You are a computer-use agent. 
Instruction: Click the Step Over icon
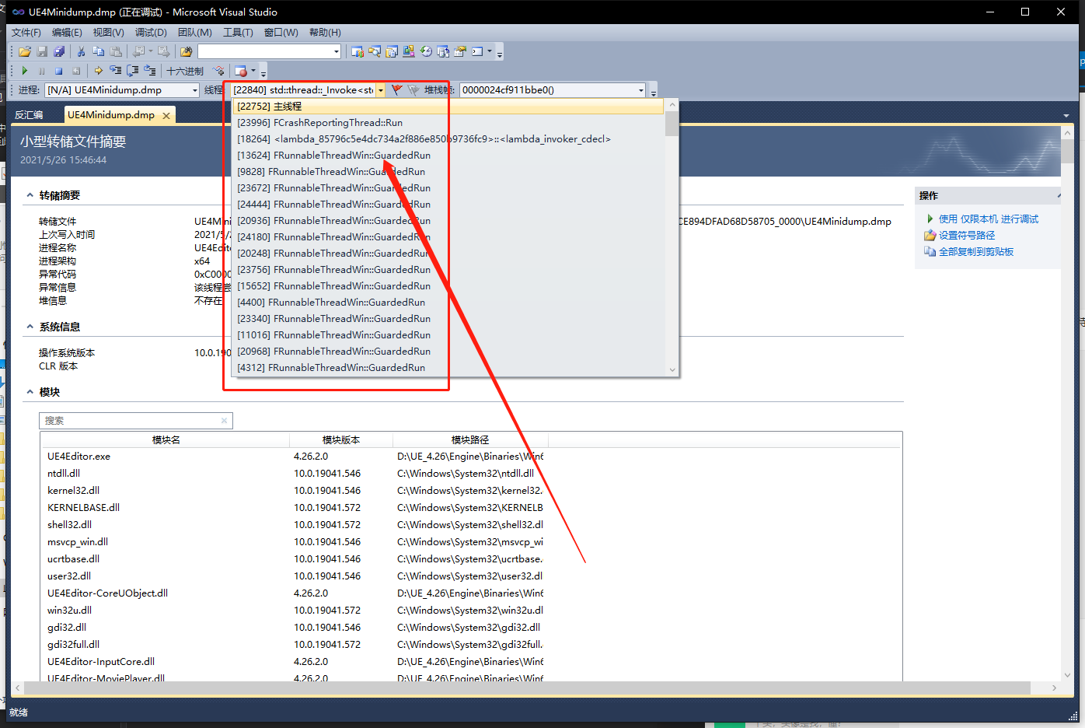coord(133,71)
